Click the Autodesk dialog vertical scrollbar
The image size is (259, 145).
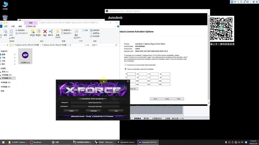click(x=208, y=58)
